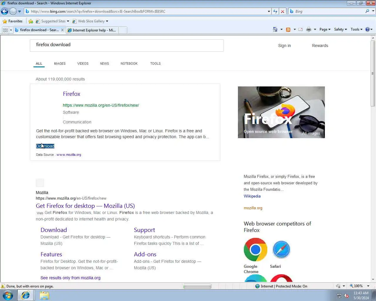Open the tab list dropdown arrow

[x=11, y=30]
